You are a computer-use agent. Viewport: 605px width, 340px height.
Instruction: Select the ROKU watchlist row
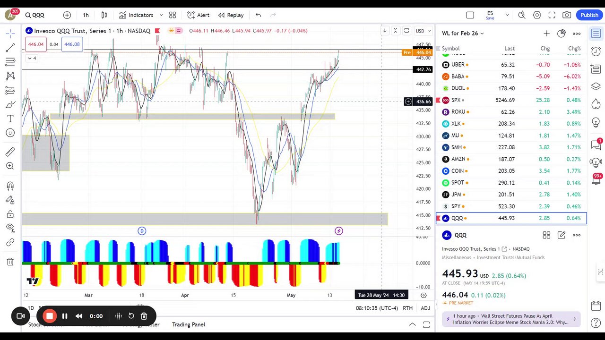(x=511, y=112)
